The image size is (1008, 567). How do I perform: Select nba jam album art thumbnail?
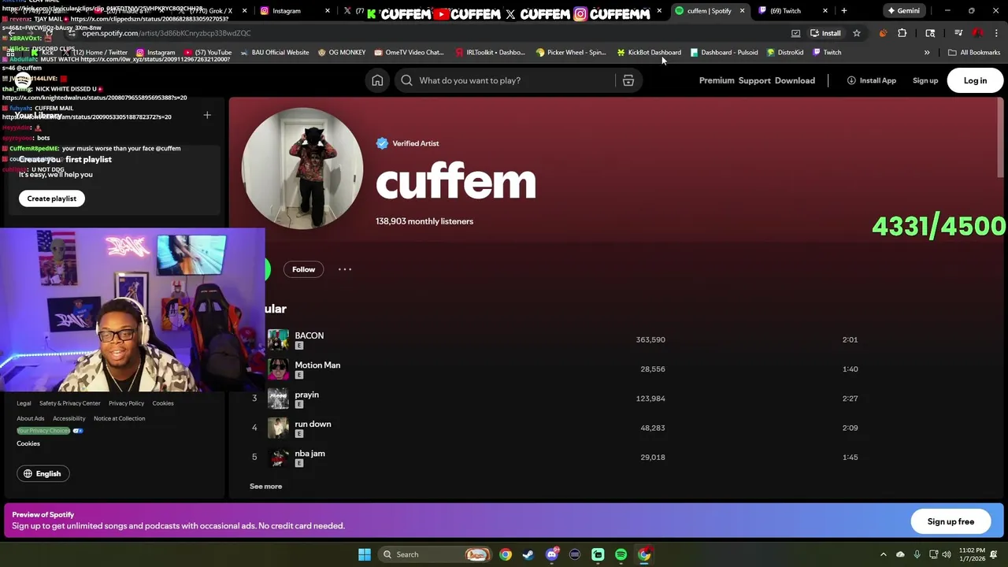(278, 457)
